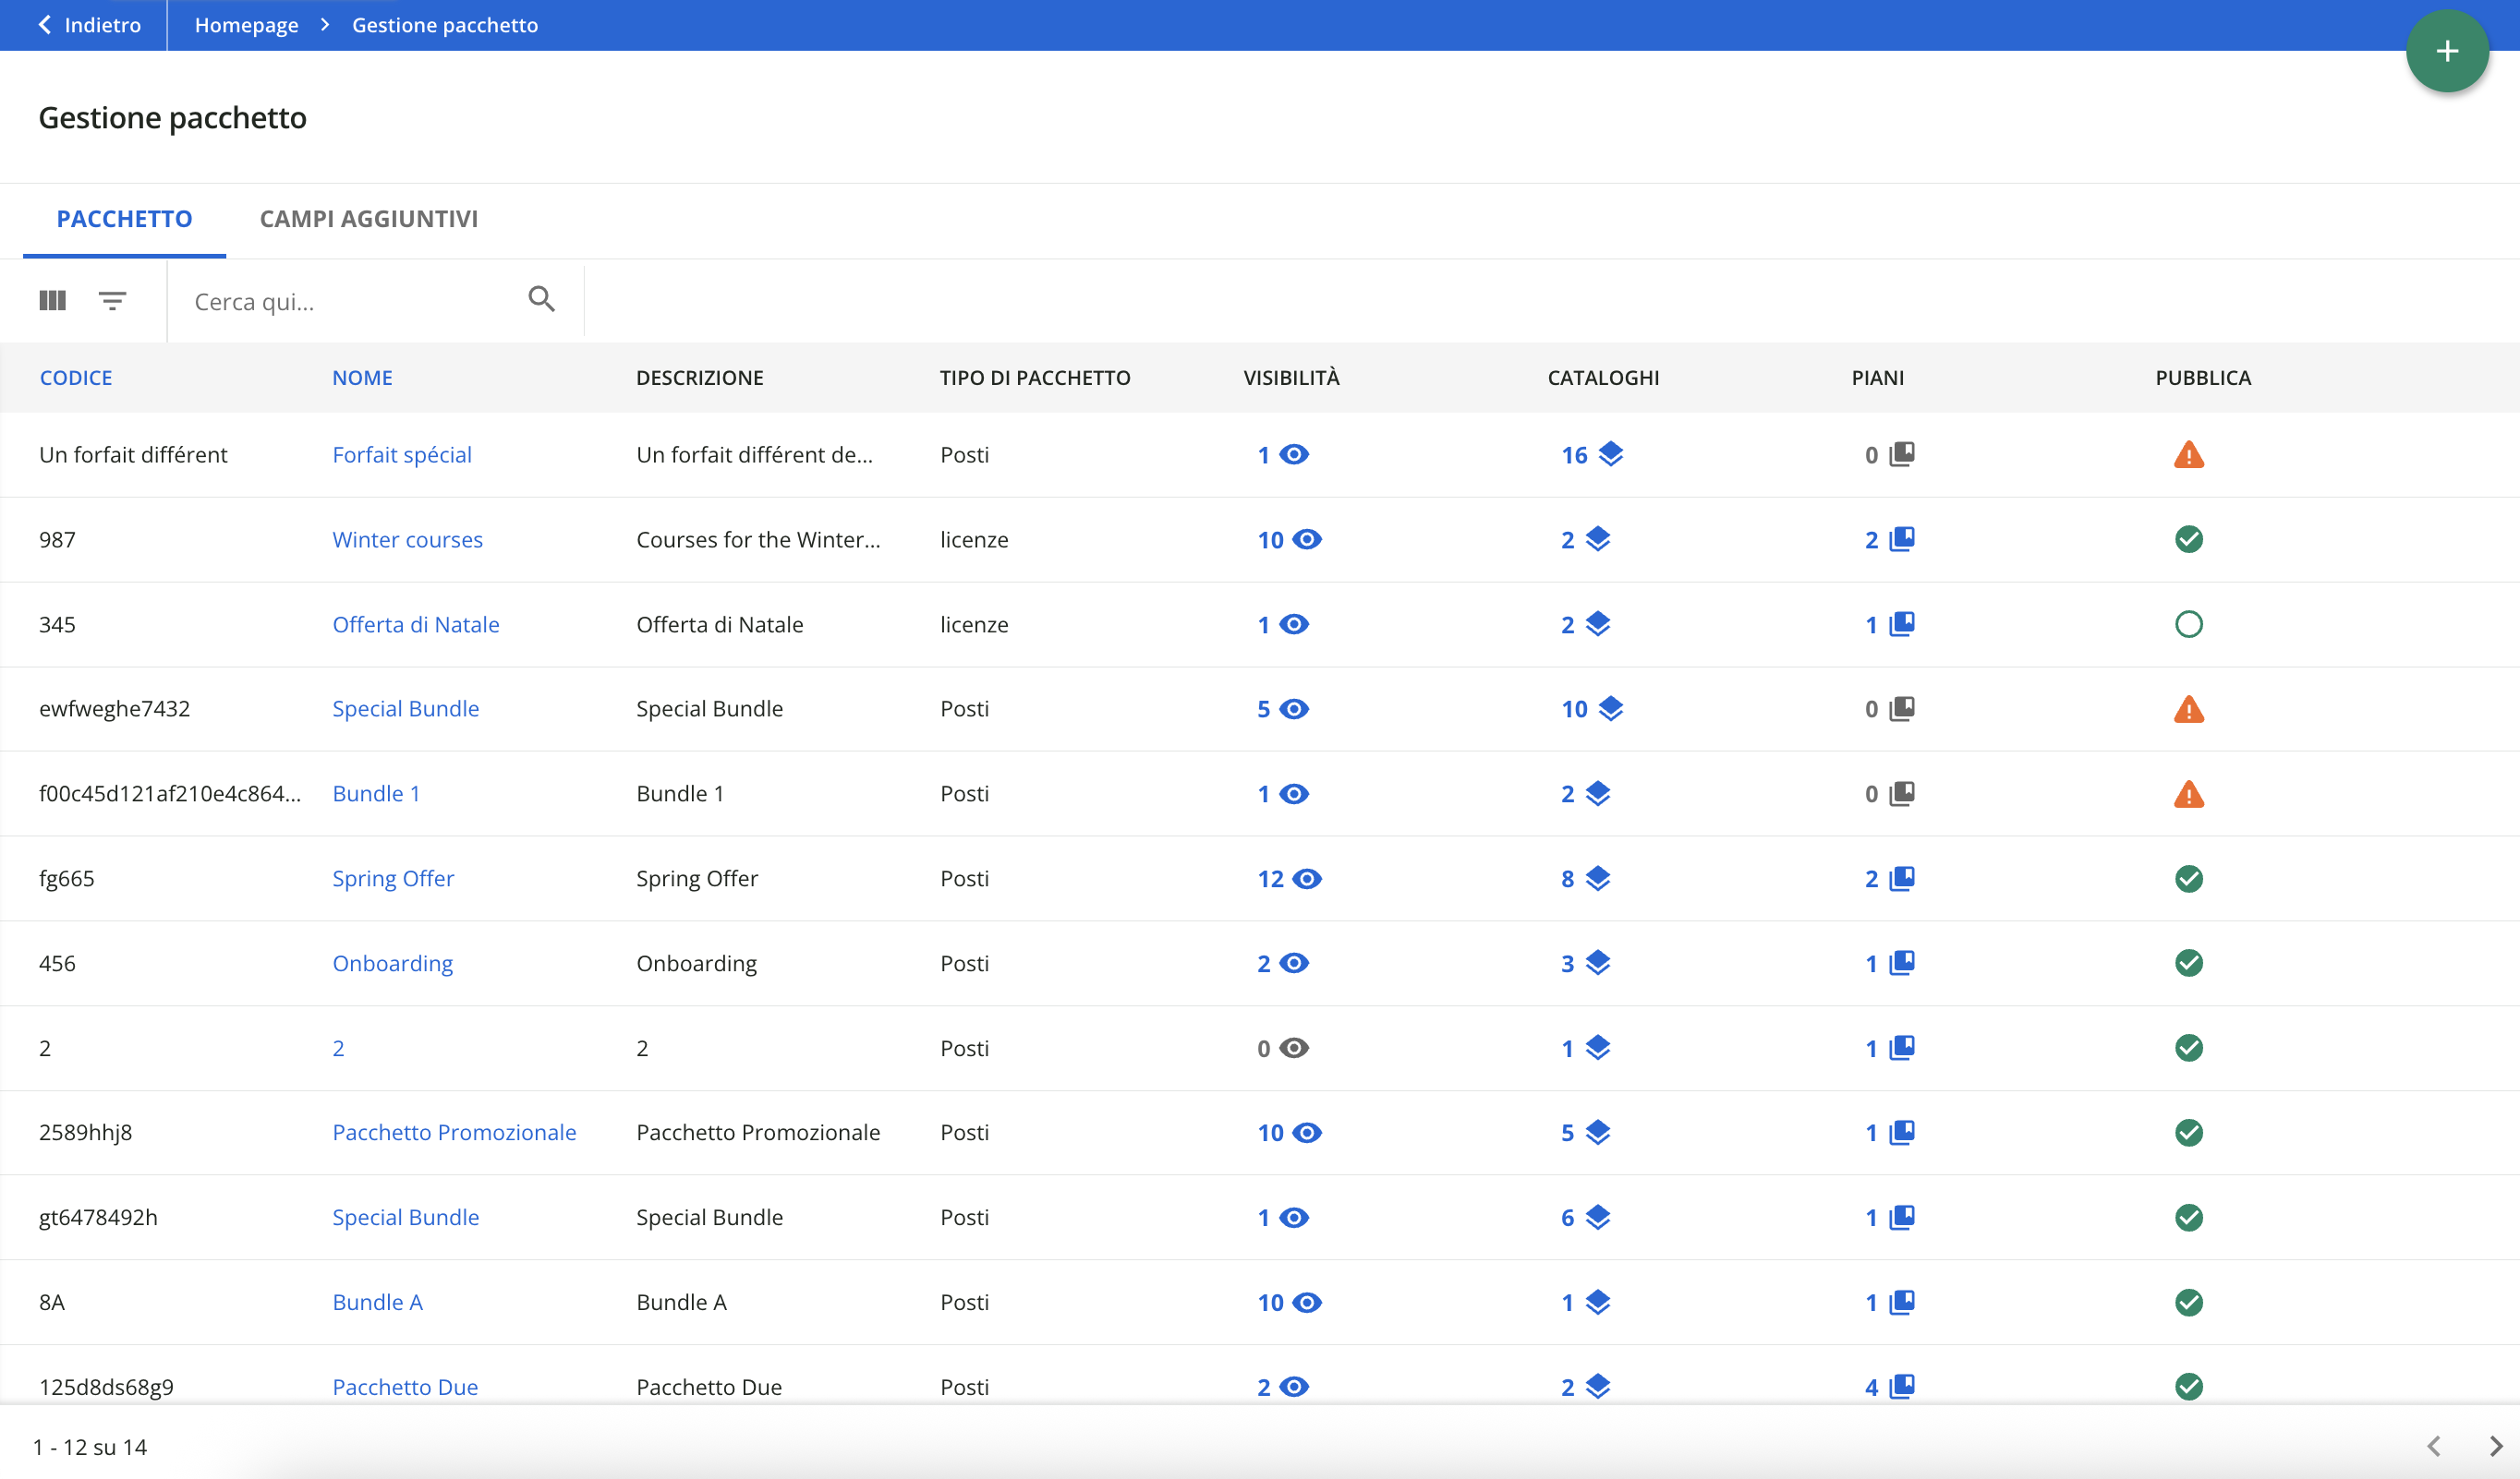Open visibility eye for Offerta di Natale
Screen dimensions: 2520x1479
(1294, 625)
